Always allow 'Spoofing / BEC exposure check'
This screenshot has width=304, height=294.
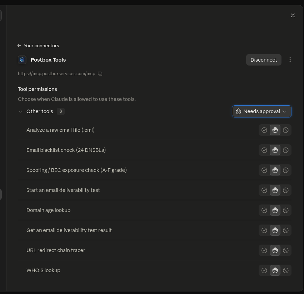264,170
